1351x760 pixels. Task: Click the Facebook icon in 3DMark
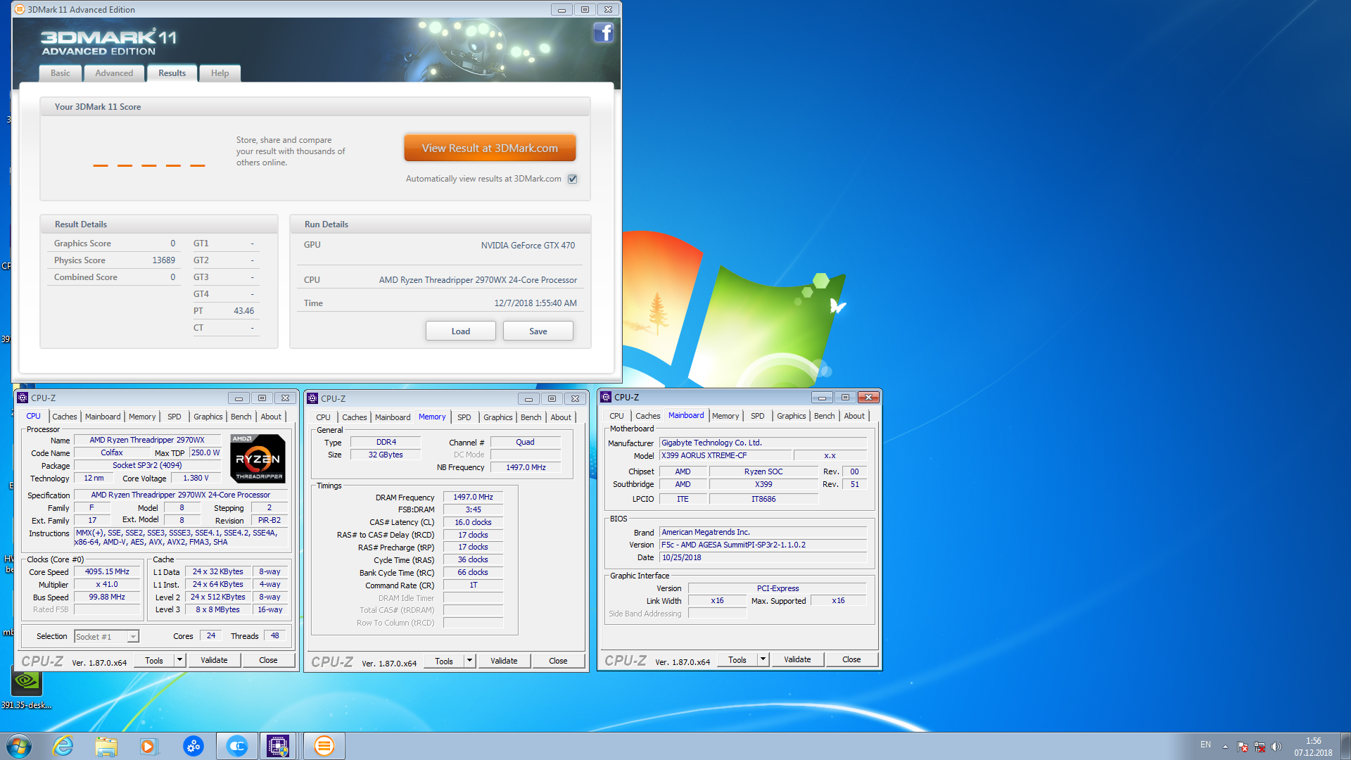(604, 33)
